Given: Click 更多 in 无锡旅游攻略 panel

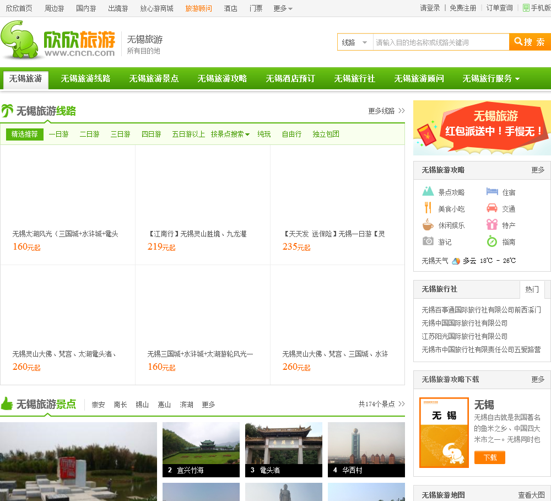Looking at the screenshot, I should pyautogui.click(x=538, y=170).
